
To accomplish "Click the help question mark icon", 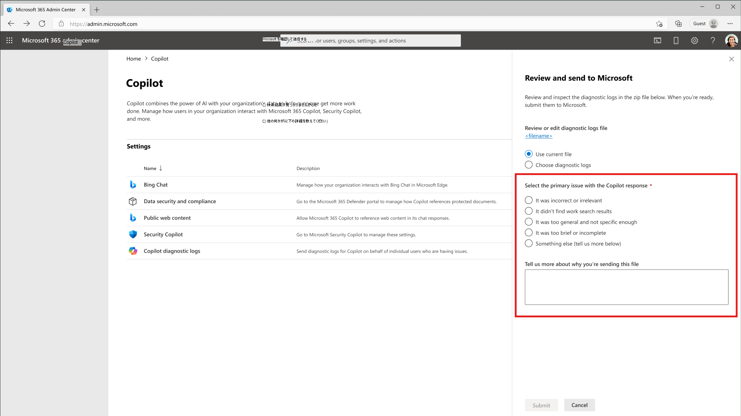I will point(713,41).
